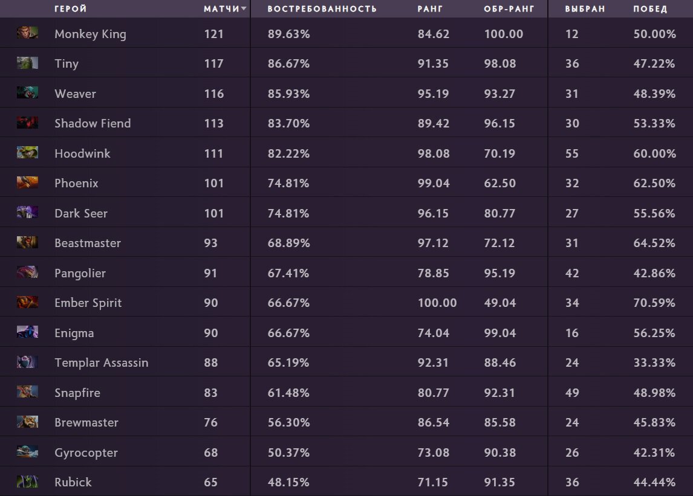Open Templar Assassin hero name link

click(101, 362)
